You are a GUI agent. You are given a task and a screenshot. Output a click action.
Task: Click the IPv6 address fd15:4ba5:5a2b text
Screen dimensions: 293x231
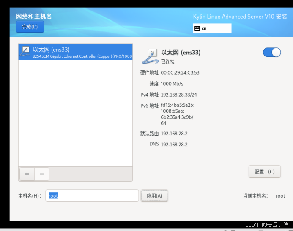coord(177,114)
